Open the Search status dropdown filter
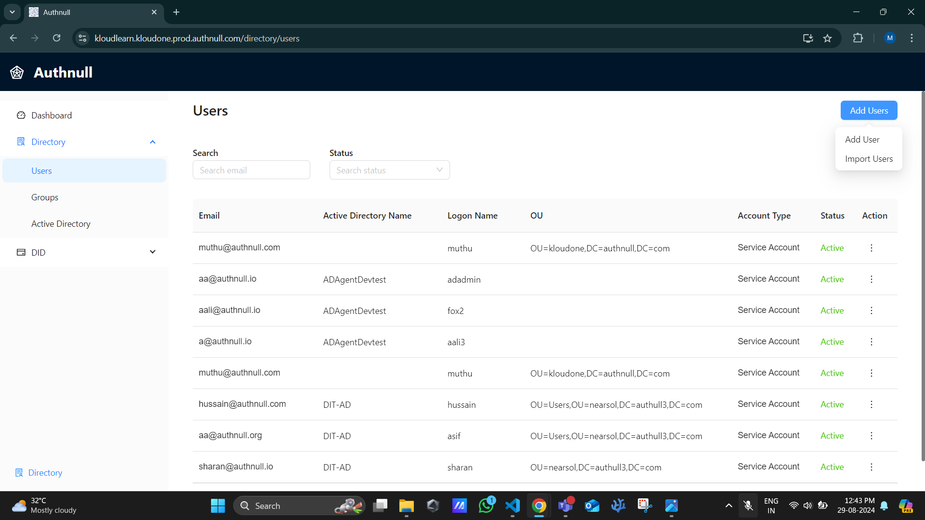This screenshot has height=520, width=925. [x=389, y=170]
